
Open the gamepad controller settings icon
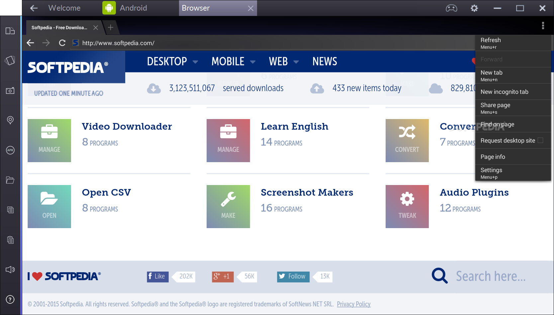tap(451, 8)
